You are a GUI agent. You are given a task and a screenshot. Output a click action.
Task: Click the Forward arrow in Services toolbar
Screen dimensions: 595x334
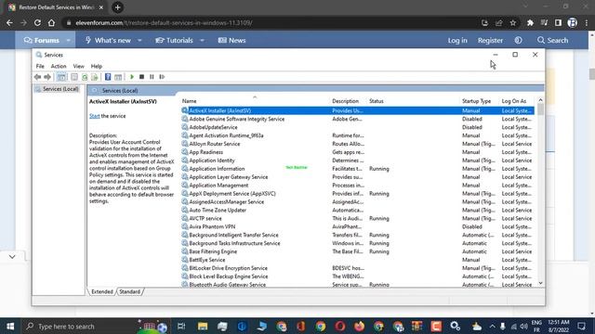[x=47, y=77]
